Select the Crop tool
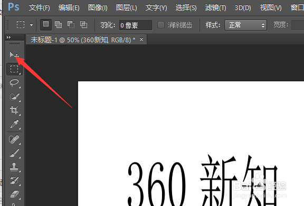 pos(14,110)
